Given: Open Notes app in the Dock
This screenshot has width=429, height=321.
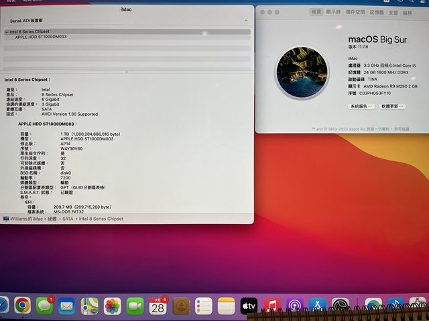Looking at the screenshot, I should click(227, 306).
